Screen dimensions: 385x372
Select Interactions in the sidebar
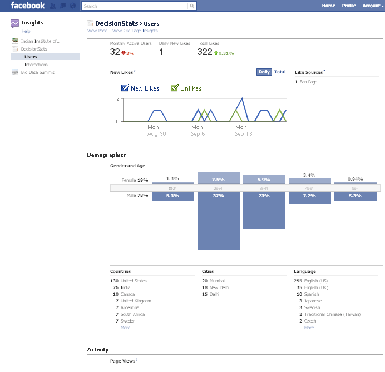(x=36, y=65)
